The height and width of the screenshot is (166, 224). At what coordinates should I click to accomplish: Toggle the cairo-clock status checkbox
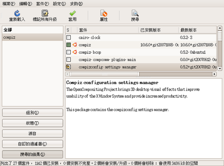click(69, 37)
